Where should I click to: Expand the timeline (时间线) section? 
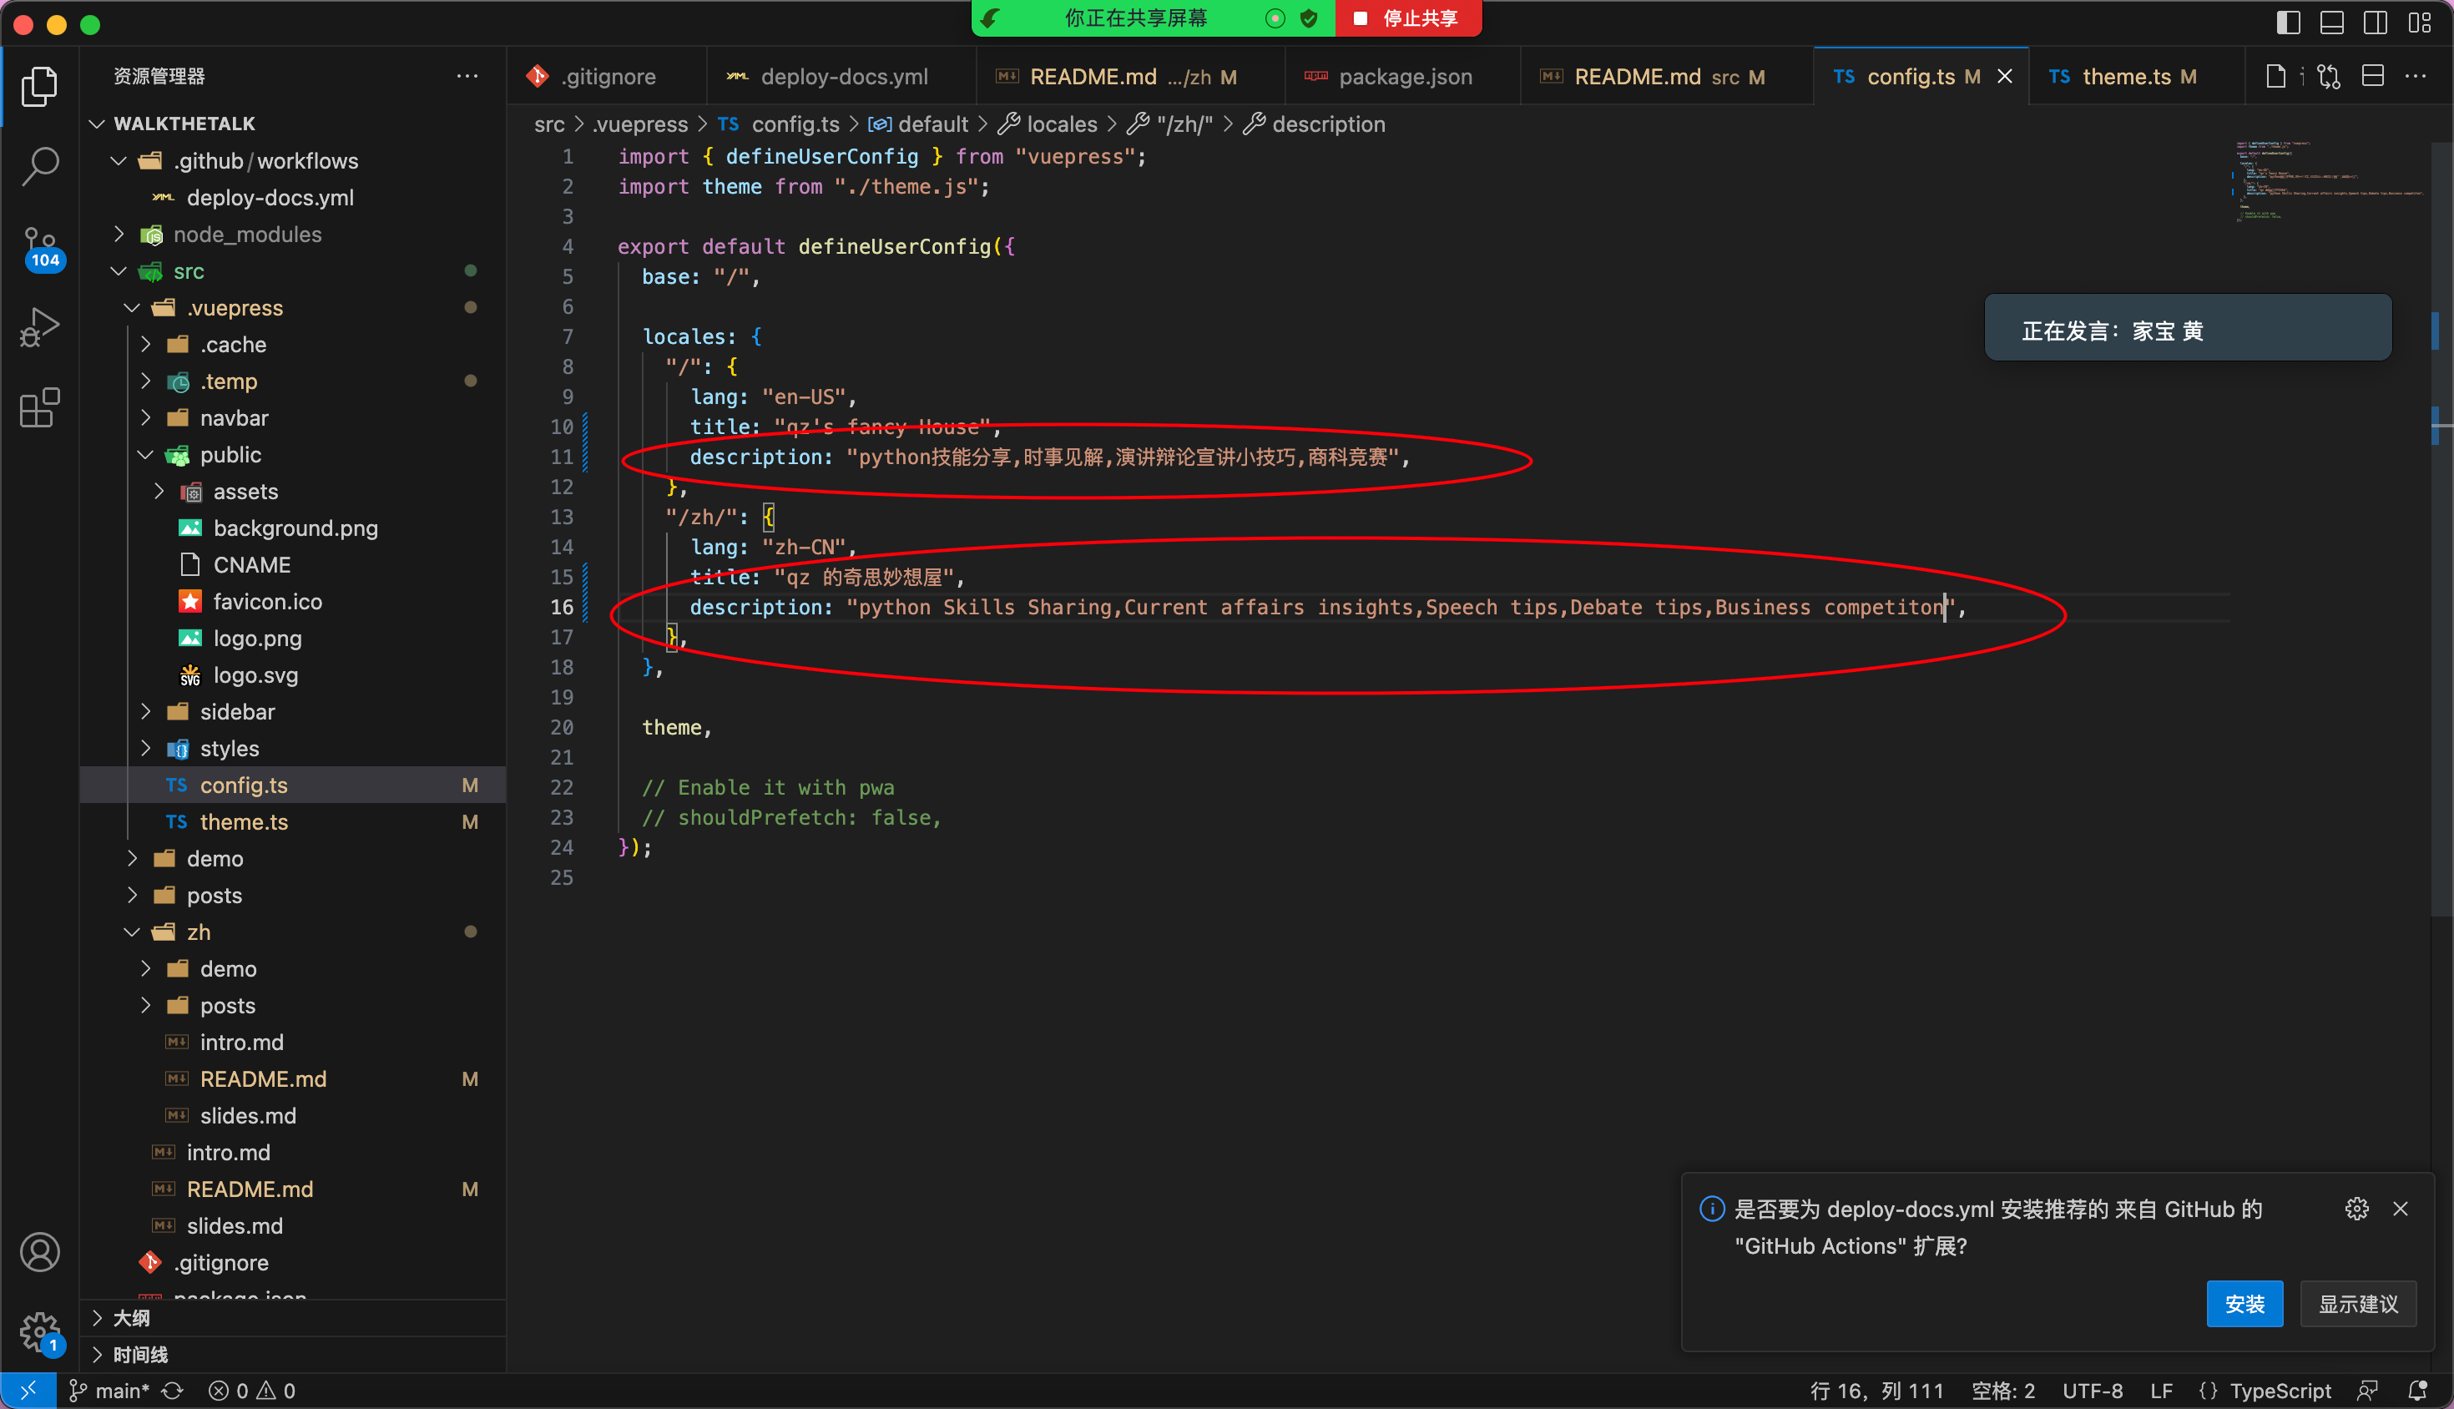(293, 1355)
